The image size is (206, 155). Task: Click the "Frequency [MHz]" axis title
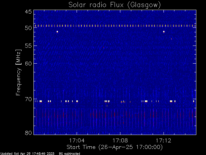(x=18, y=72)
